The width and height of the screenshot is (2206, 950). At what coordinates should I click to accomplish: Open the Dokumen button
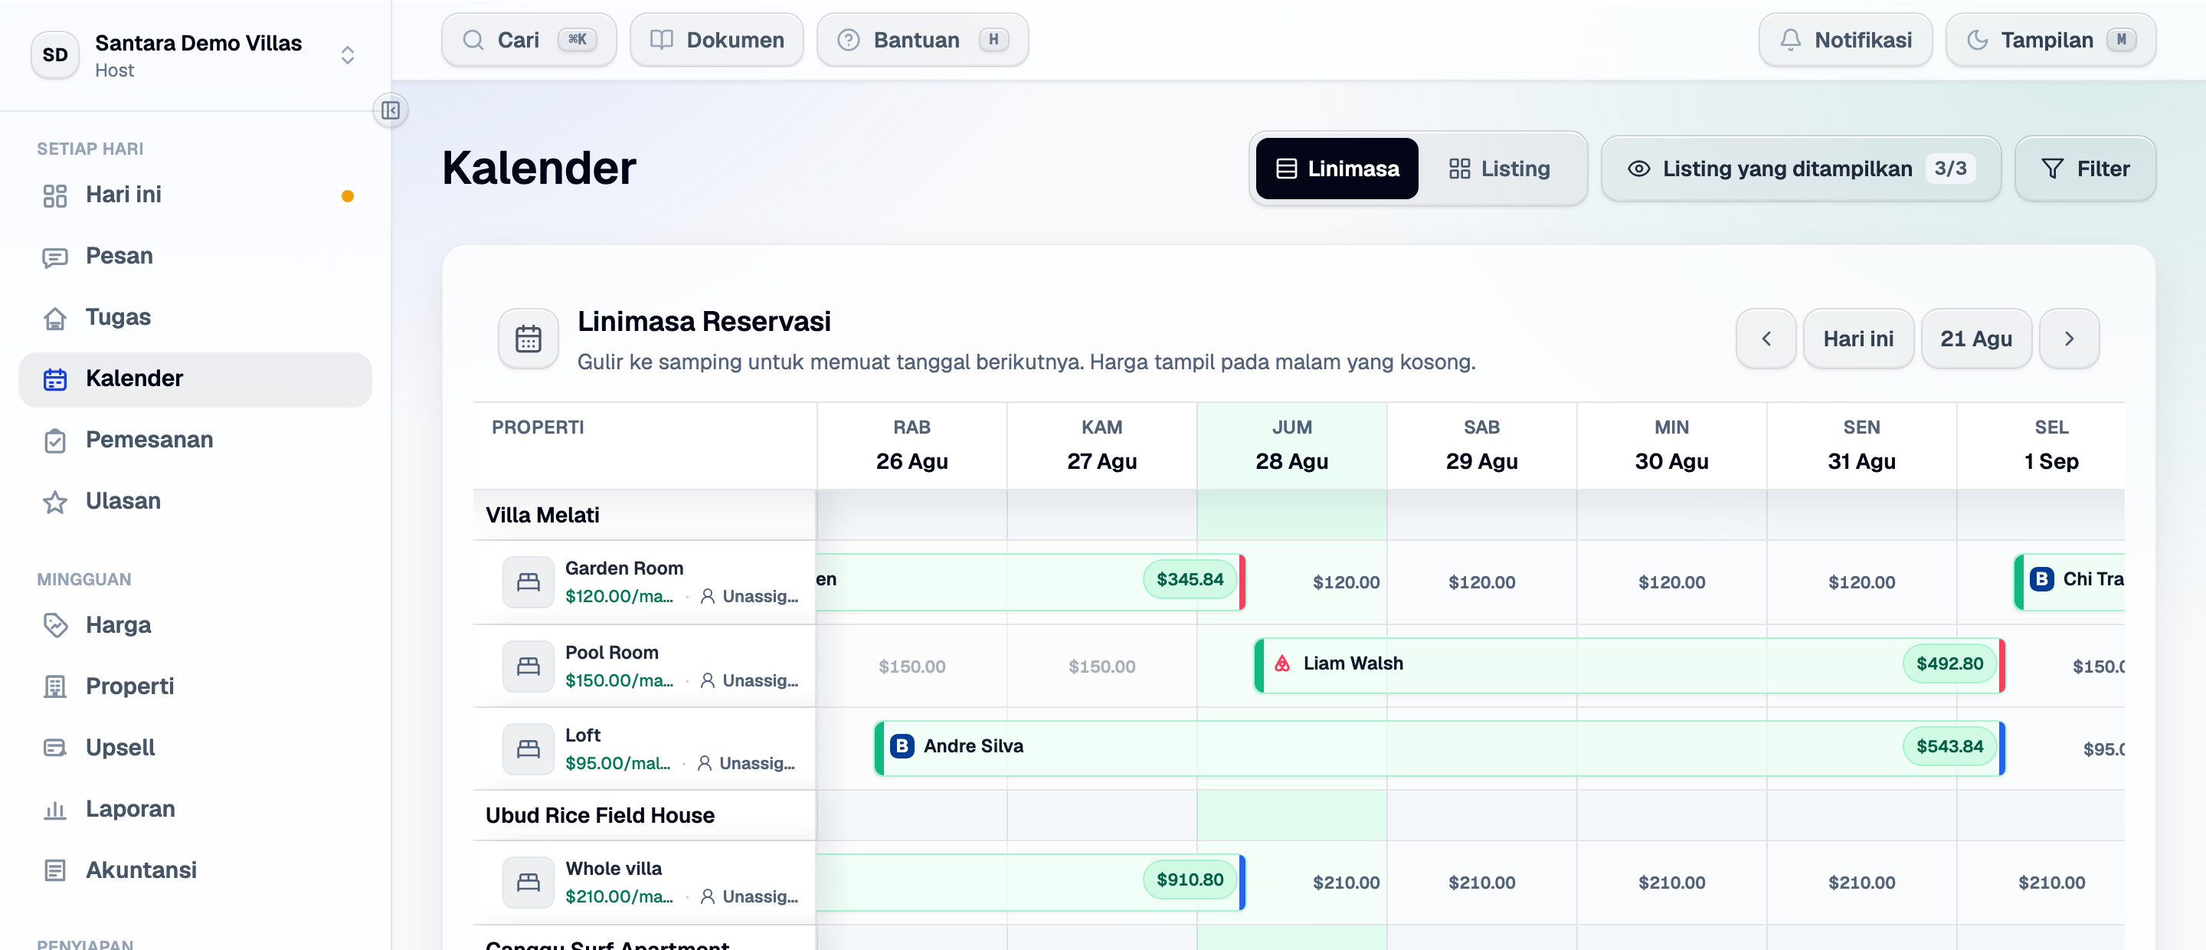[717, 41]
